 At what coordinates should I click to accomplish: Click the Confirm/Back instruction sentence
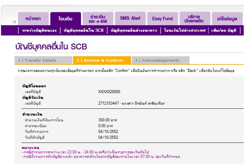coord(126,71)
